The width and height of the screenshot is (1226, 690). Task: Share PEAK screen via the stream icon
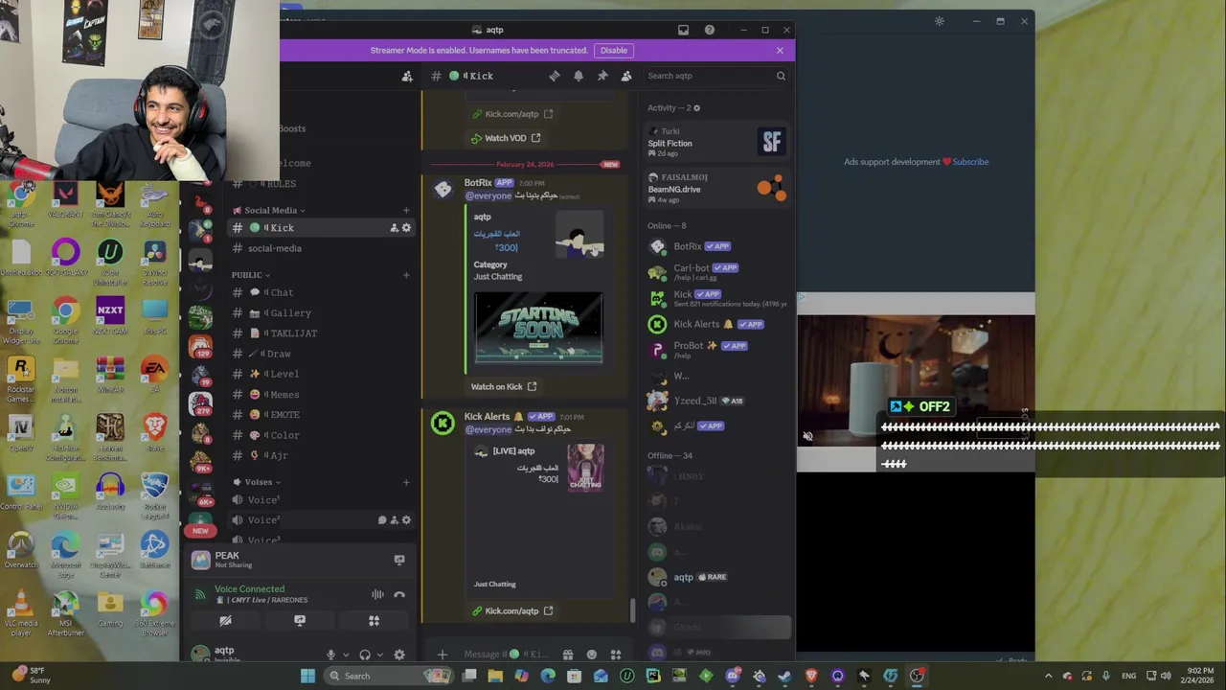click(399, 560)
